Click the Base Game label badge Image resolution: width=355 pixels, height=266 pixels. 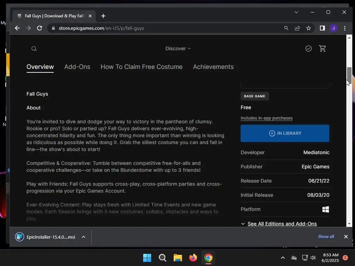tap(254, 96)
